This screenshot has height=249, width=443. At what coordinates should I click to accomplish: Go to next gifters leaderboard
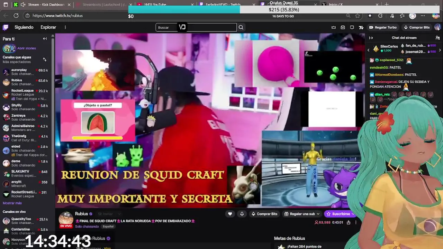pyautogui.click(x=440, y=50)
